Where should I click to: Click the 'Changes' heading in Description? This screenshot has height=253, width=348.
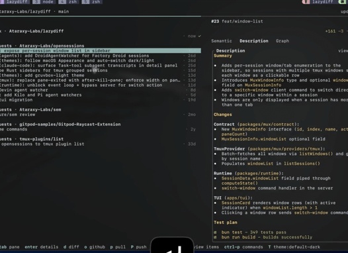coord(222,115)
